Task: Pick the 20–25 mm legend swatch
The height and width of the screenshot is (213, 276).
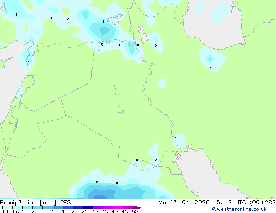Action: pos(78,207)
